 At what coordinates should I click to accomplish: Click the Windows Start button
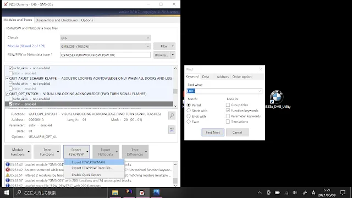tap(7, 193)
